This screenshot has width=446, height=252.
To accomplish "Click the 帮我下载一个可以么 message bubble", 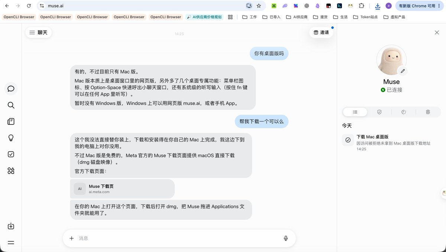I will [261, 122].
